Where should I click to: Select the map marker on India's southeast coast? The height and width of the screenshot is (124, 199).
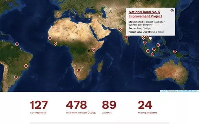pyautogui.click(x=126, y=37)
